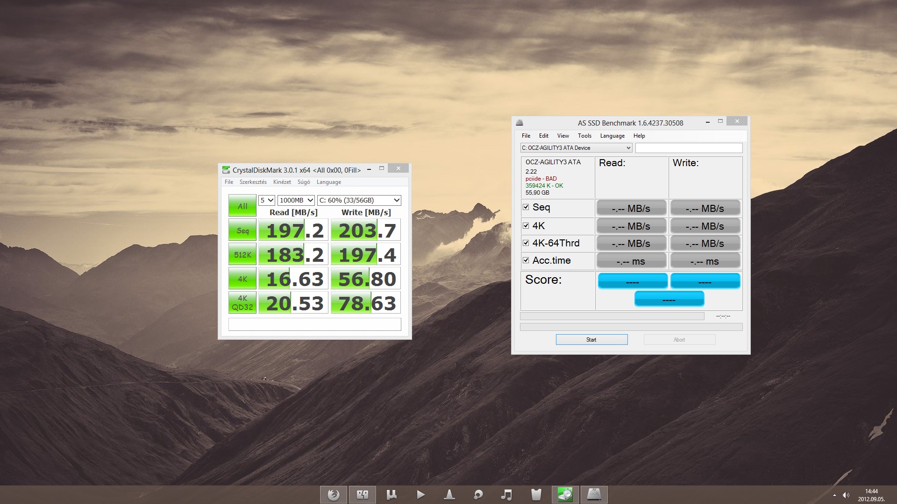Open the music note taskbar icon
Image resolution: width=897 pixels, height=504 pixels.
(506, 495)
